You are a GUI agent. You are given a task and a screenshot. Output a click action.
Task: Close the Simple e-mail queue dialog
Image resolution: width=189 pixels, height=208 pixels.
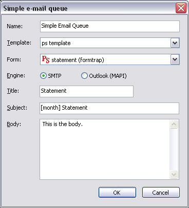[181, 8]
